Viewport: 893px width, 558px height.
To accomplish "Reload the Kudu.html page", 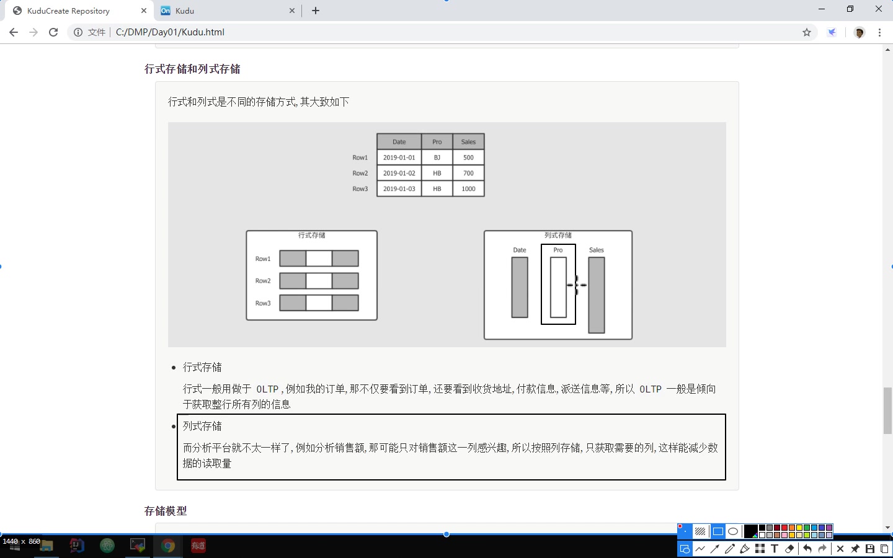I will pos(53,32).
